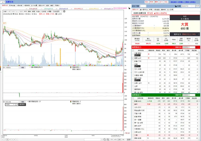Select page 3 at the bottom left
The width and height of the screenshot is (201, 141).
click(7, 140)
